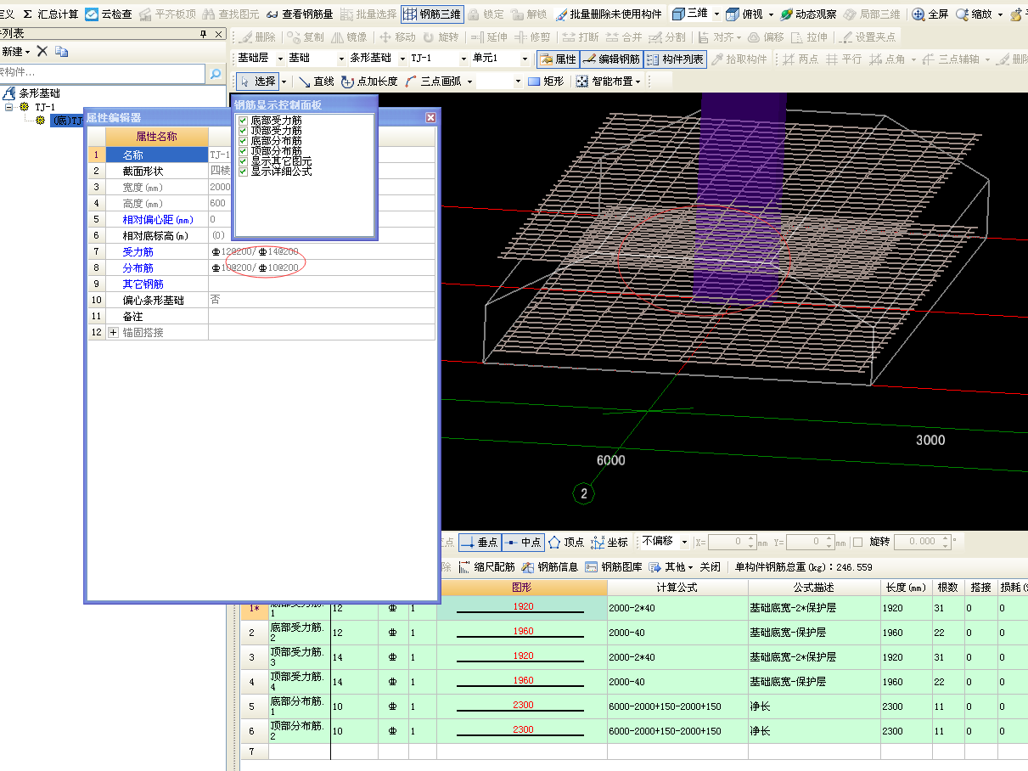Screen dimensions: 1028x771
Task: Enter 全屏 full screen mode
Action: click(930, 14)
